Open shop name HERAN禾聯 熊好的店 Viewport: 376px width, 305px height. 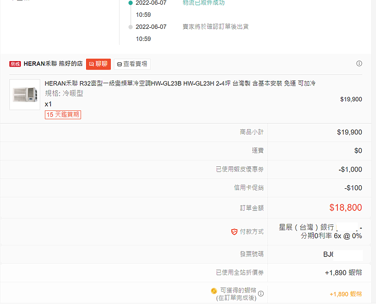click(53, 64)
